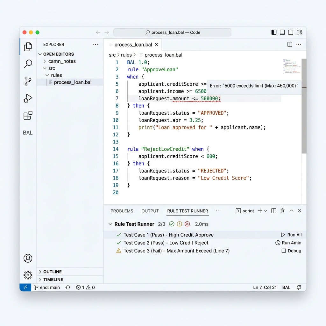
Task: Click the process_loan.bal command center search
Action: (x=172, y=32)
